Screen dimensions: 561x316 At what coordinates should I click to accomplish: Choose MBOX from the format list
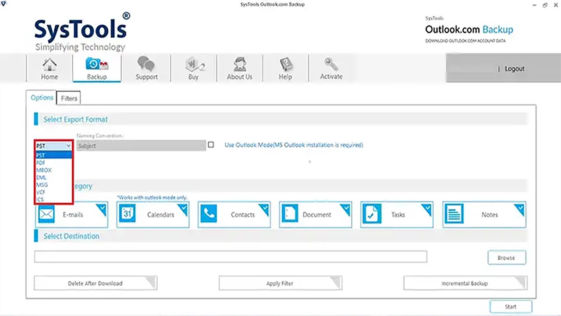point(53,170)
